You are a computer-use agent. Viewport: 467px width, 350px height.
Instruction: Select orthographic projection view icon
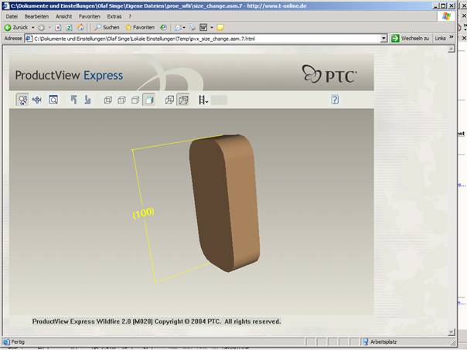(x=169, y=100)
